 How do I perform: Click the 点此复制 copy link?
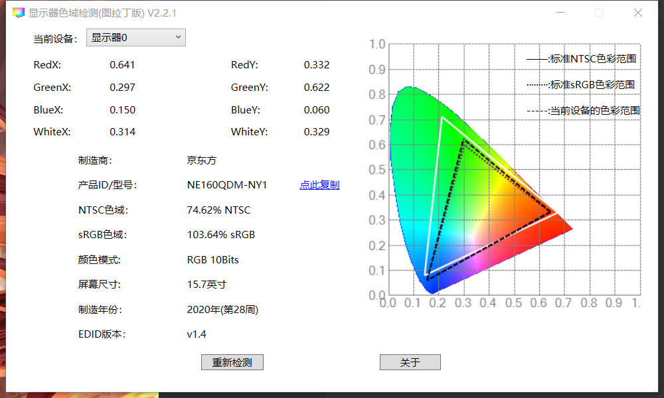click(319, 185)
